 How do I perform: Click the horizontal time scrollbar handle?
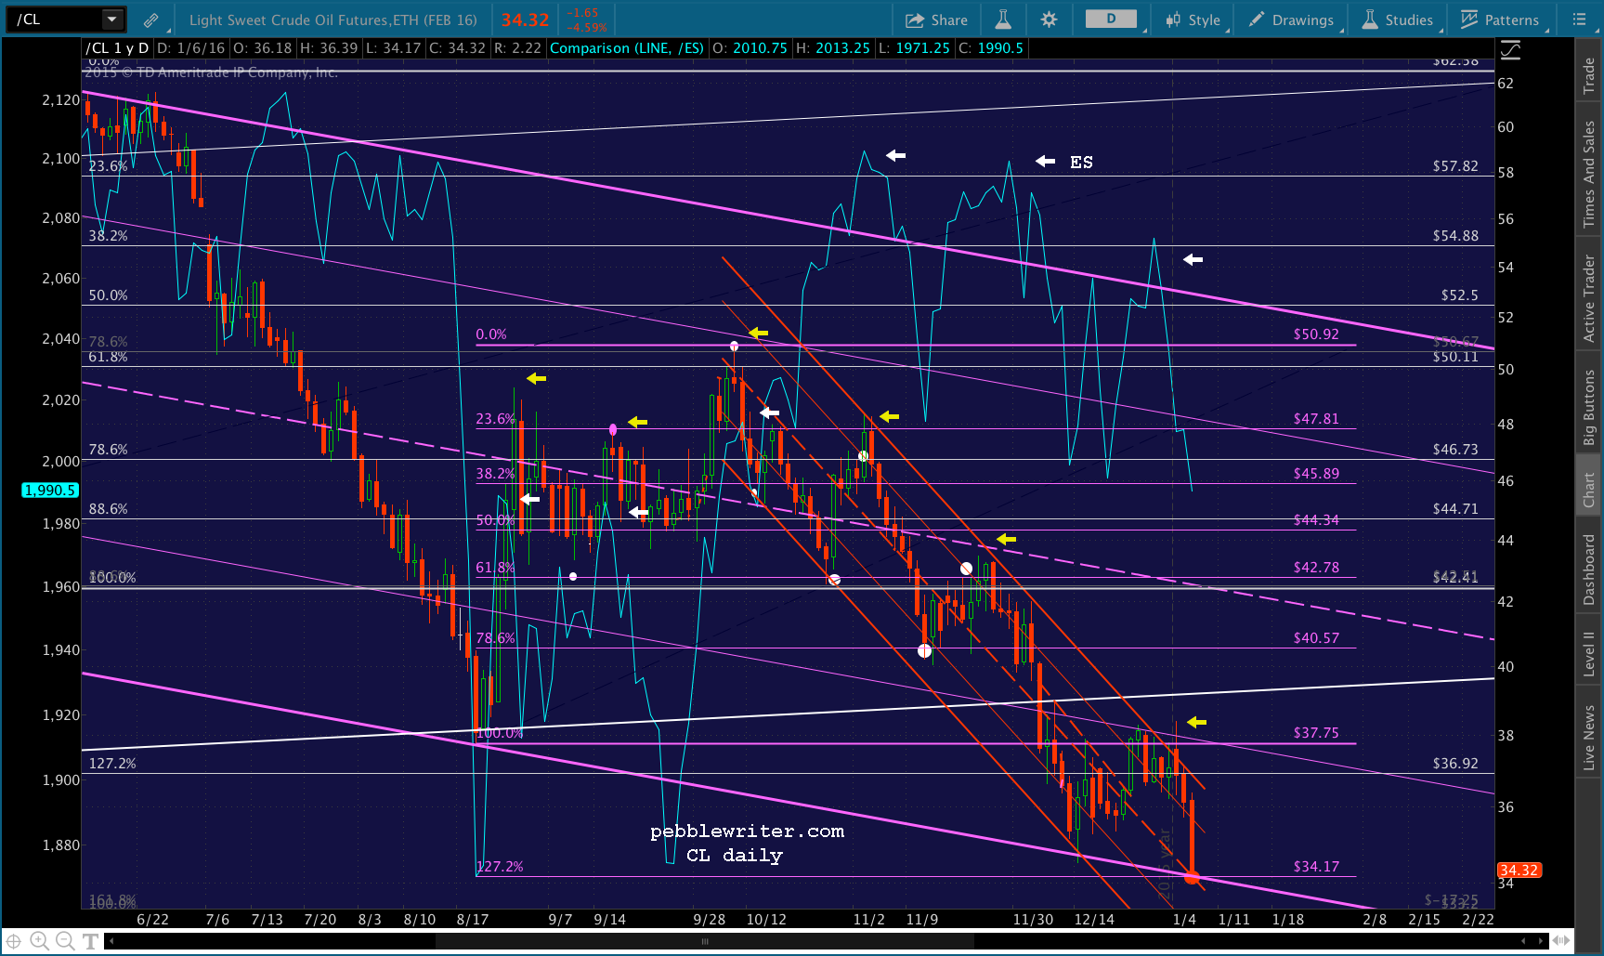point(705,941)
